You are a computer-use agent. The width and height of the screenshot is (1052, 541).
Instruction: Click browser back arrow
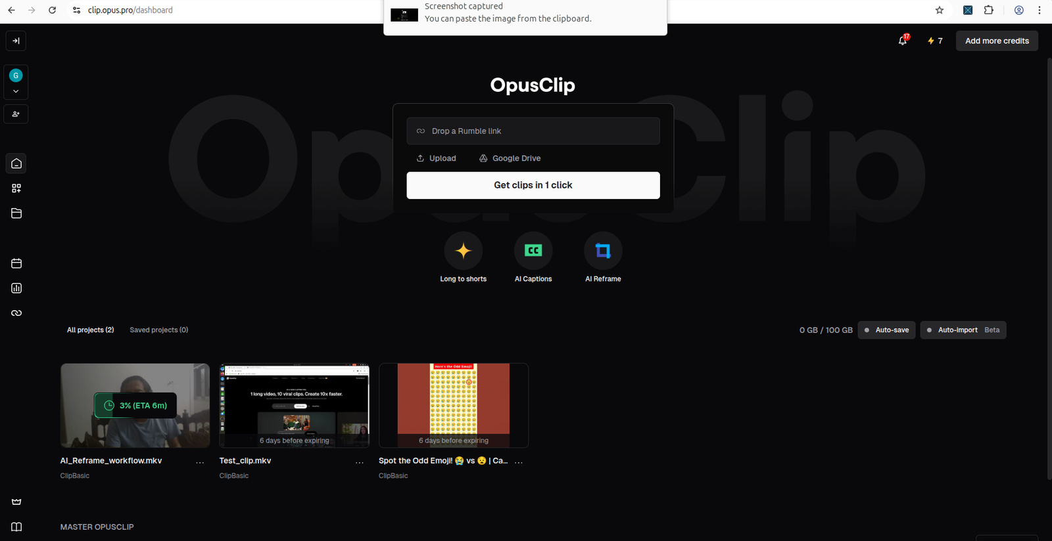[x=11, y=10]
